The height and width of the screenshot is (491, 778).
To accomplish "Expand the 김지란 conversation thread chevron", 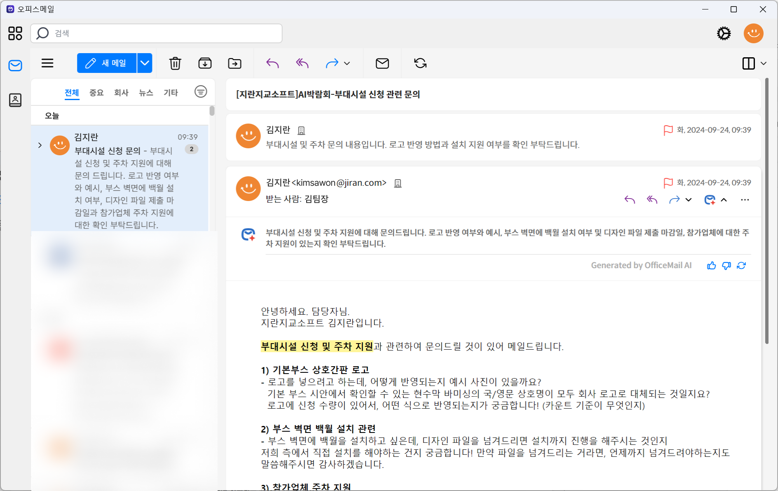I will coord(40,145).
